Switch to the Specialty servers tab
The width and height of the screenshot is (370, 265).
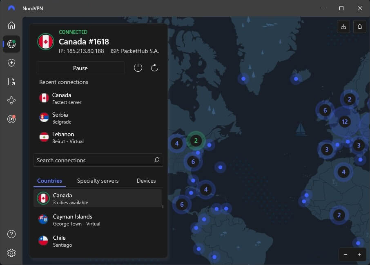click(x=98, y=181)
